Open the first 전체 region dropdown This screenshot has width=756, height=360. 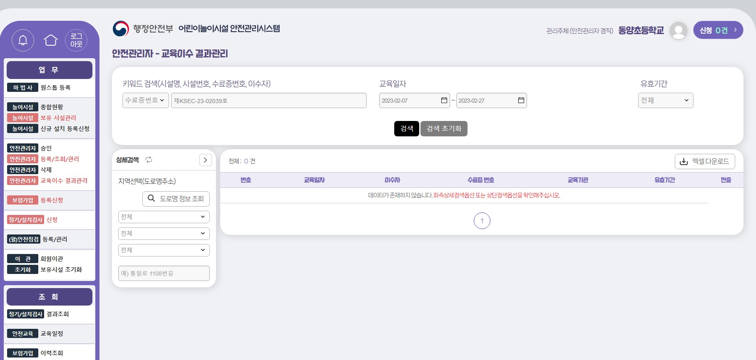(x=164, y=217)
